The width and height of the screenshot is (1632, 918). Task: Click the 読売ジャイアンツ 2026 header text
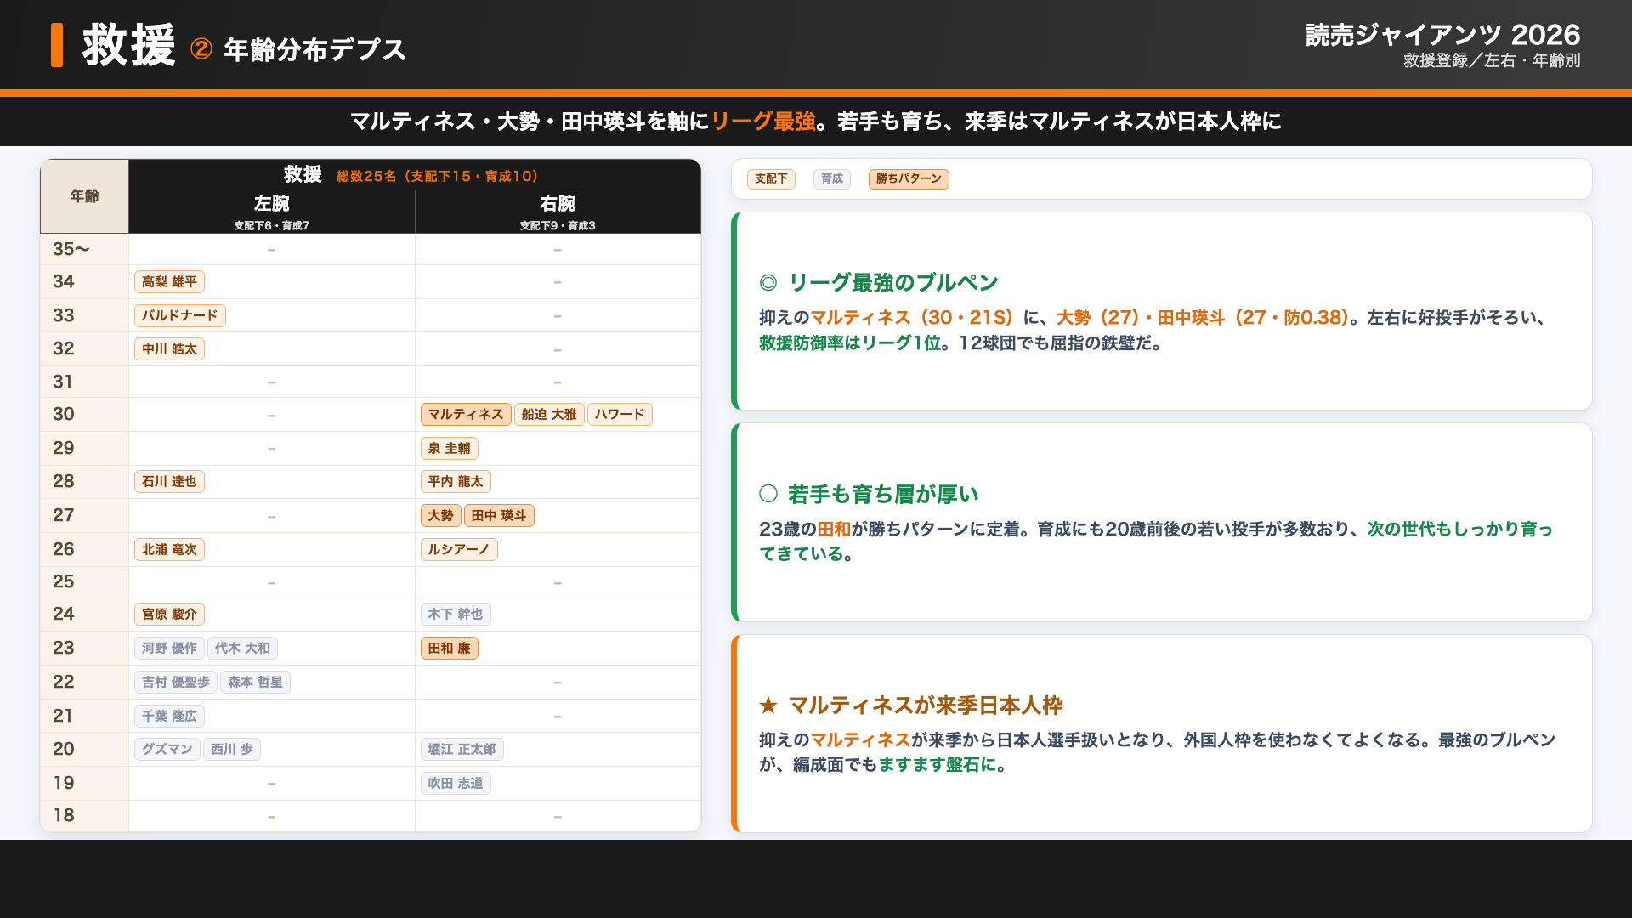click(1442, 35)
